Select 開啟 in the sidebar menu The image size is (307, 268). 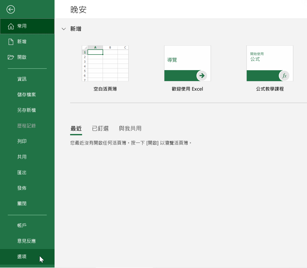(x=27, y=57)
